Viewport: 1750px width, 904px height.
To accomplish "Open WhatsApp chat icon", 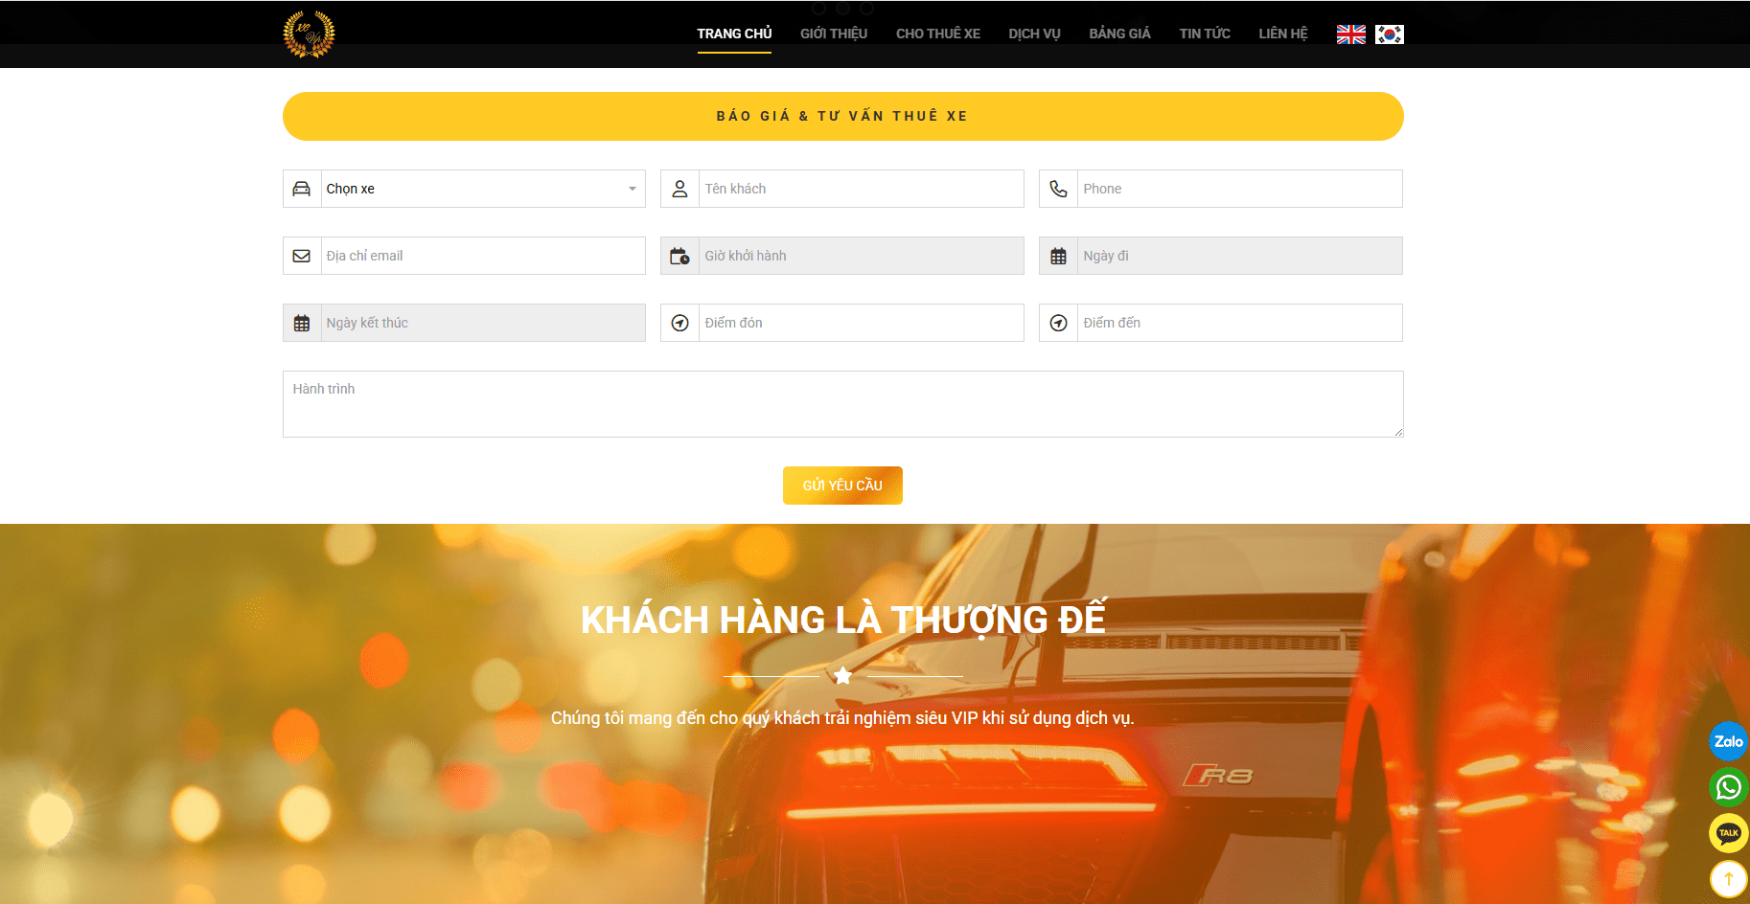I will [1728, 787].
